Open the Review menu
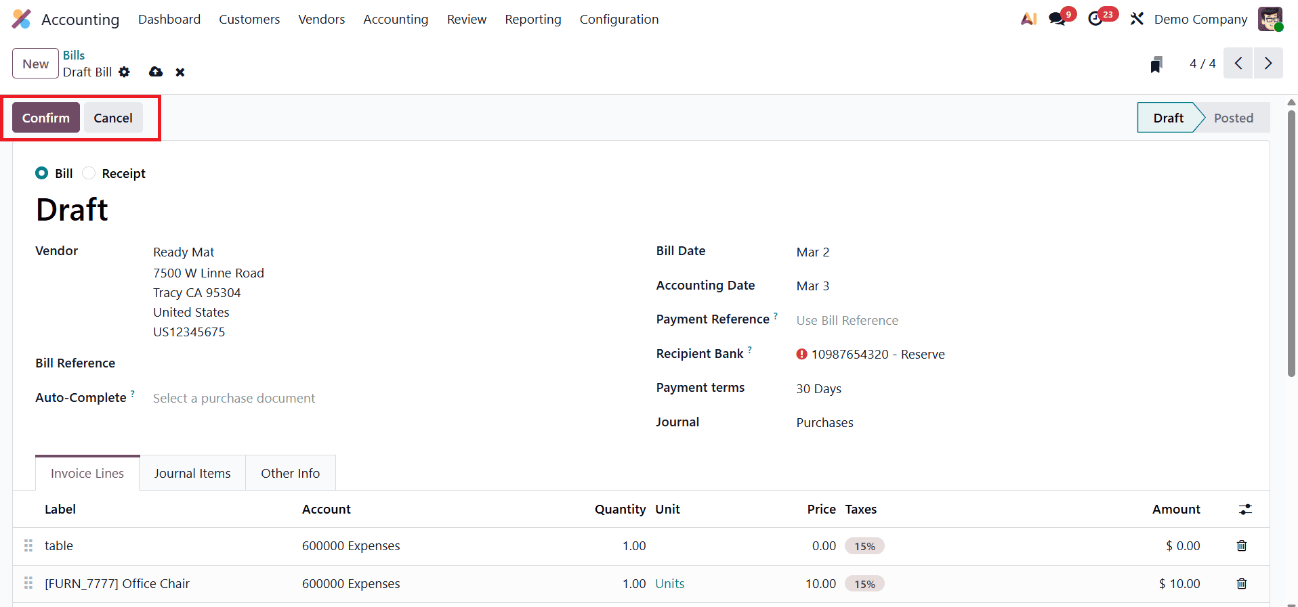This screenshot has height=607, width=1298. 467,19
